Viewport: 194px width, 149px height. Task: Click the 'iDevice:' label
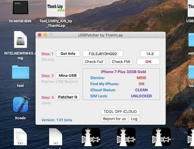pos(97,78)
